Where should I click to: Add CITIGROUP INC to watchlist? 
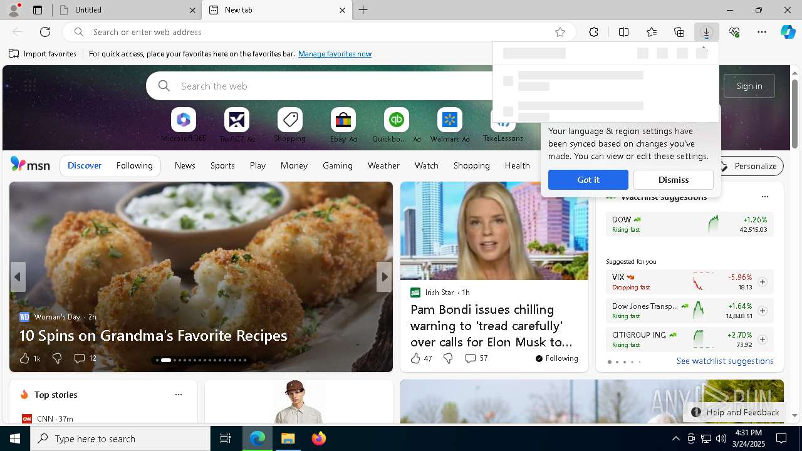[x=763, y=340]
